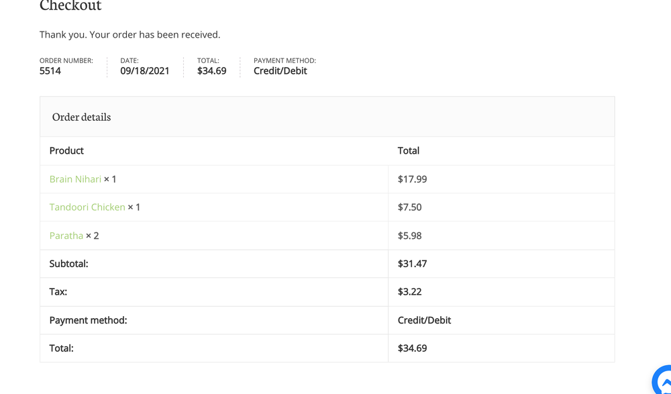Click the Total column header
Image resolution: width=671 pixels, height=394 pixels.
click(408, 151)
